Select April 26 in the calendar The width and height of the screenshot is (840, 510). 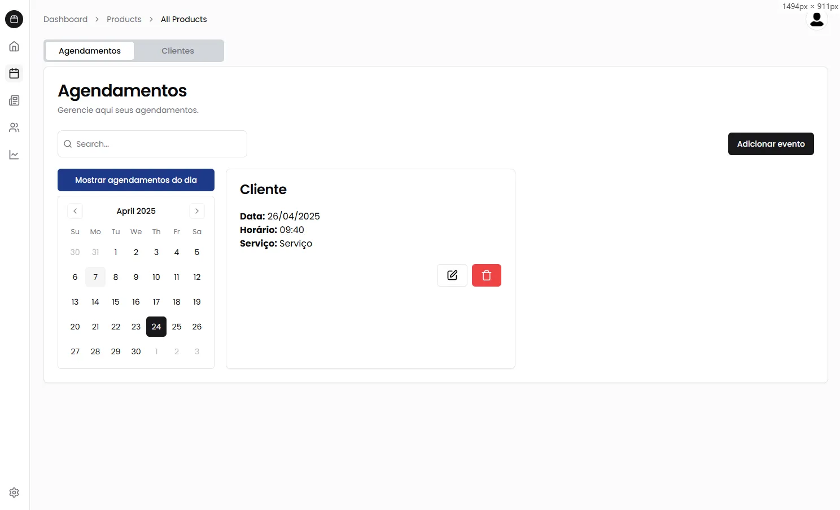click(197, 327)
